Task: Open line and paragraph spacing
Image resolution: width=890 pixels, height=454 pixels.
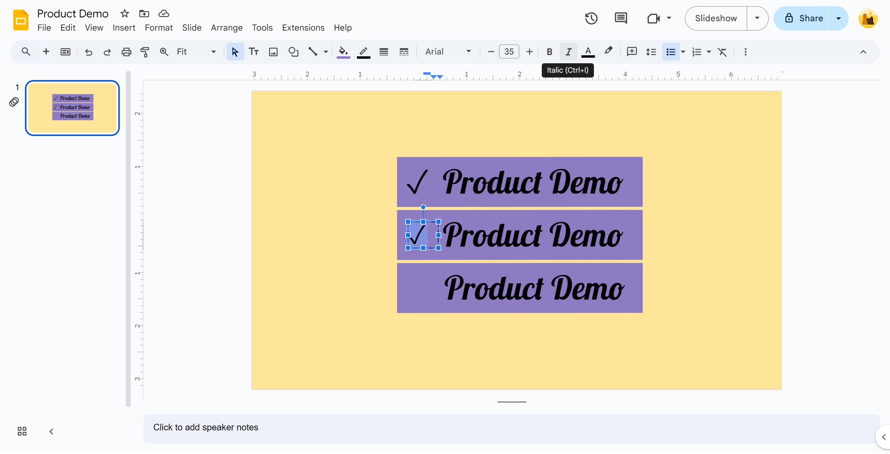Action: [x=651, y=52]
